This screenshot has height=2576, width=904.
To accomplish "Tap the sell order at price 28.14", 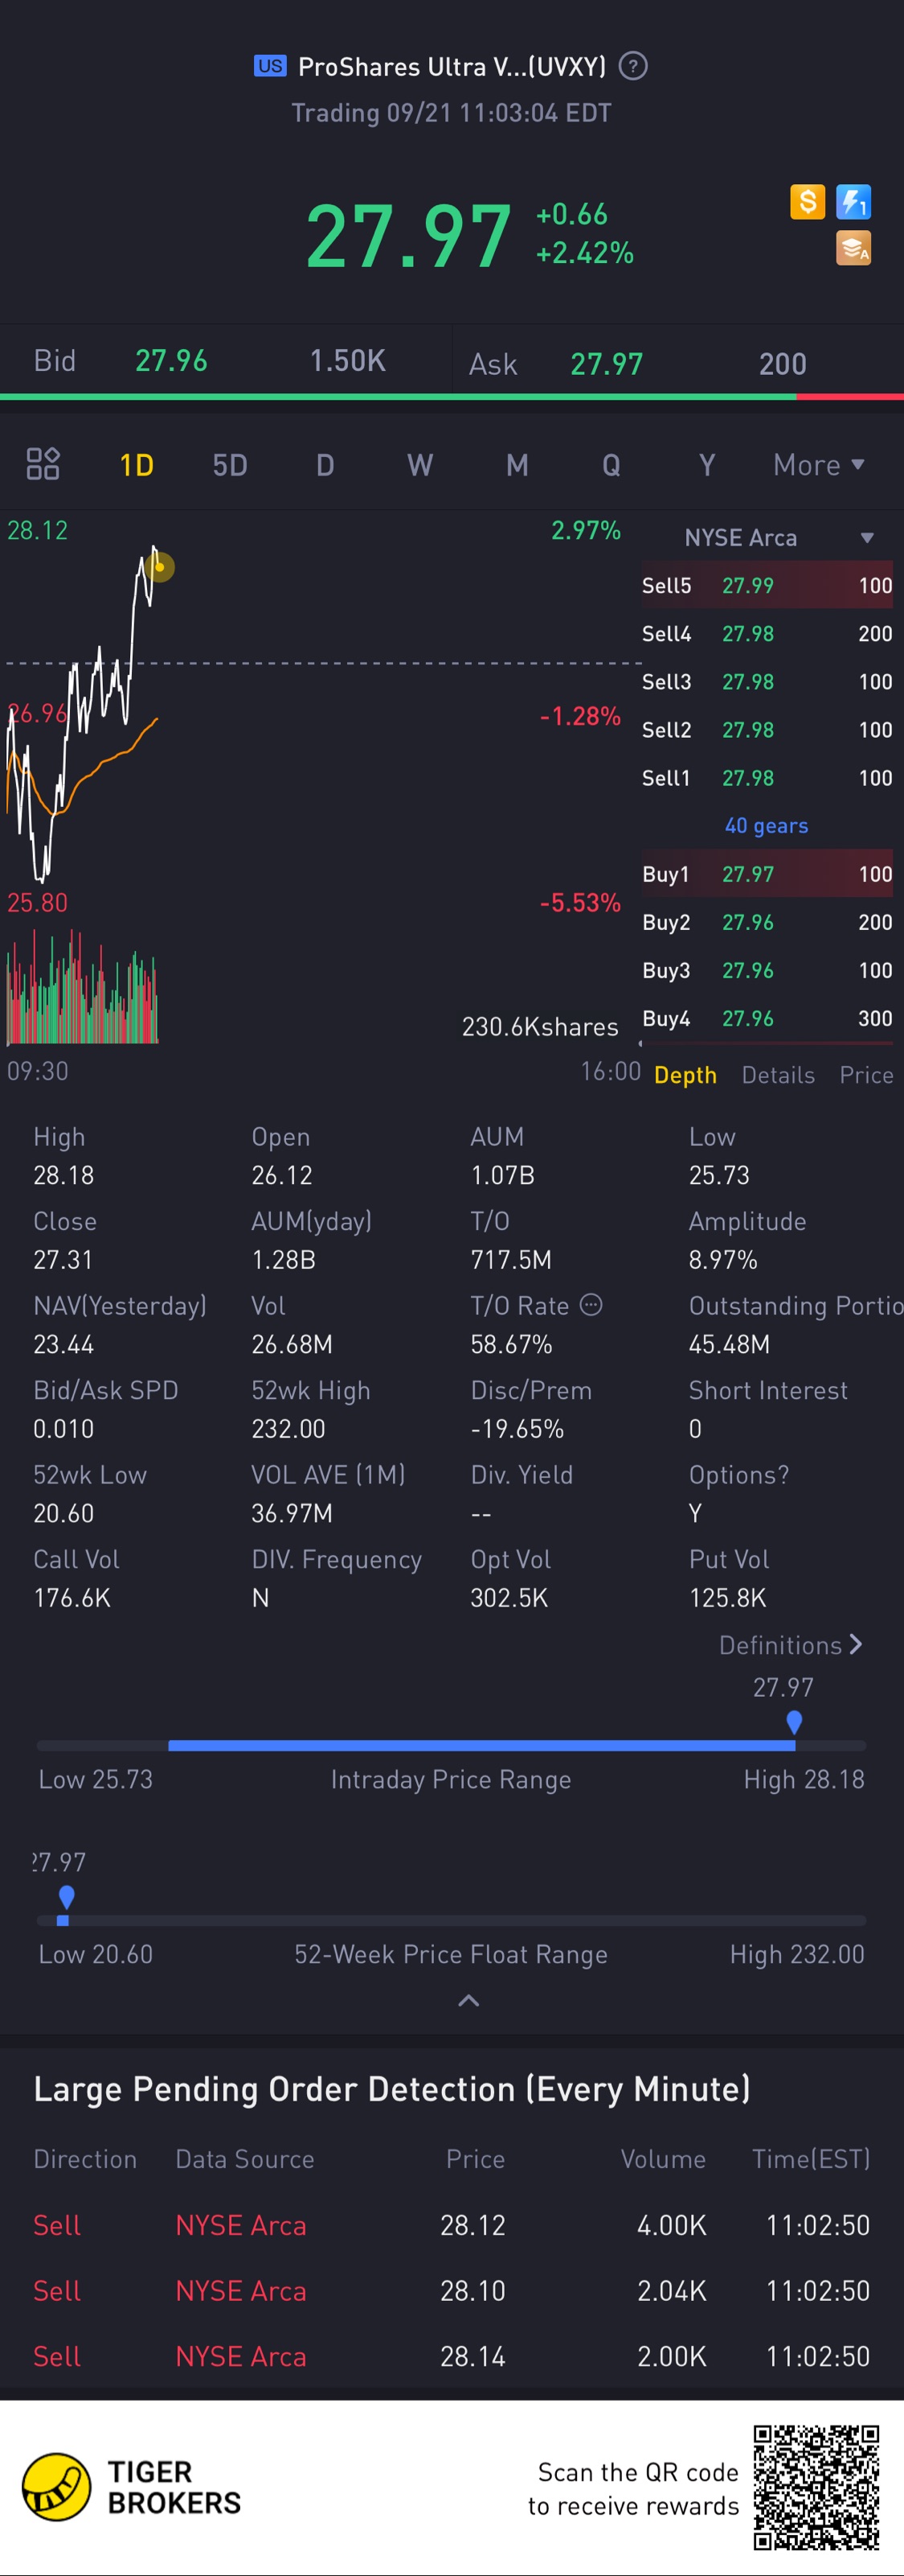I will pos(452,2356).
